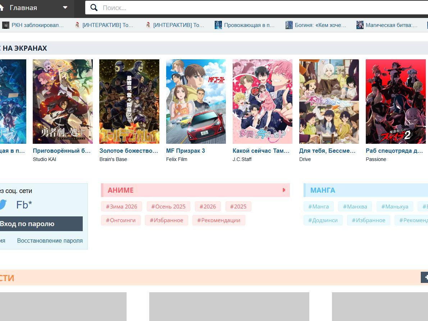This screenshot has height=321, width=428.
Task: Select the #Манга tag
Action: point(319,206)
